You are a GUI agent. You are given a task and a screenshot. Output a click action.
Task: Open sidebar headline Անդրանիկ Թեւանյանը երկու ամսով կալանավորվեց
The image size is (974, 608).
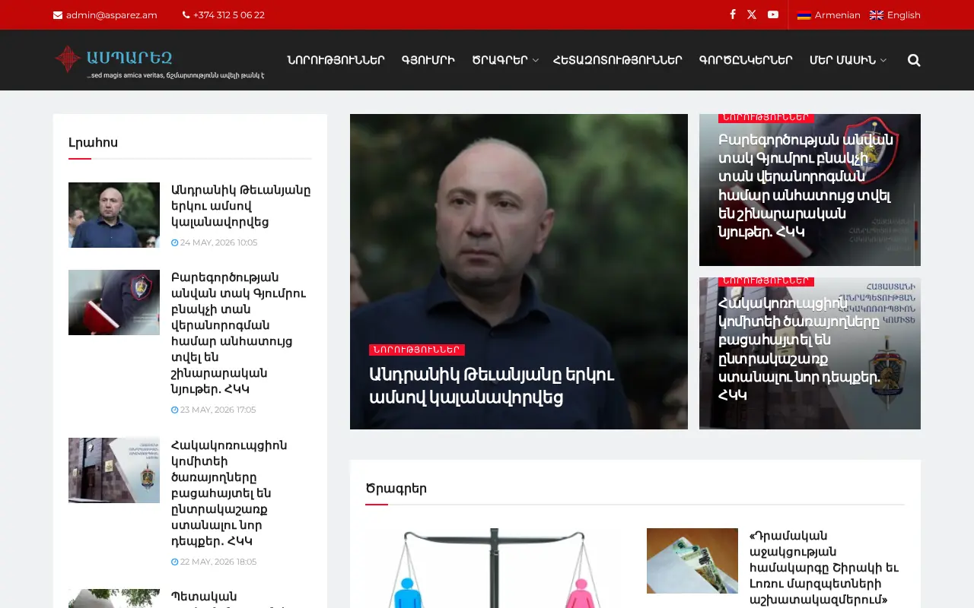[240, 206]
